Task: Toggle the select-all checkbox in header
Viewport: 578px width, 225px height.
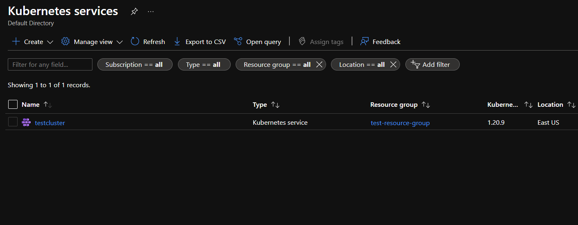Action: point(13,104)
